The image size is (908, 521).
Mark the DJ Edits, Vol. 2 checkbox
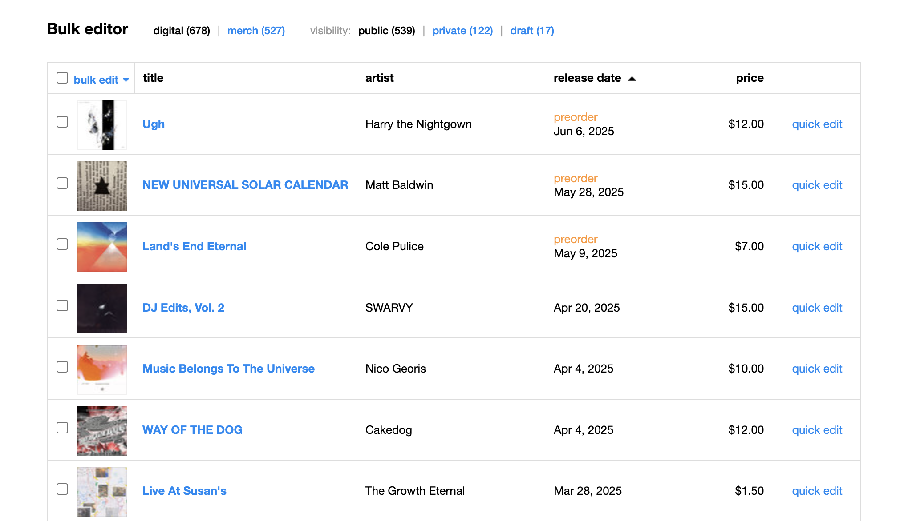point(62,305)
